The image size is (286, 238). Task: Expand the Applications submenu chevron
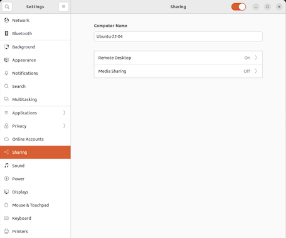click(64, 112)
